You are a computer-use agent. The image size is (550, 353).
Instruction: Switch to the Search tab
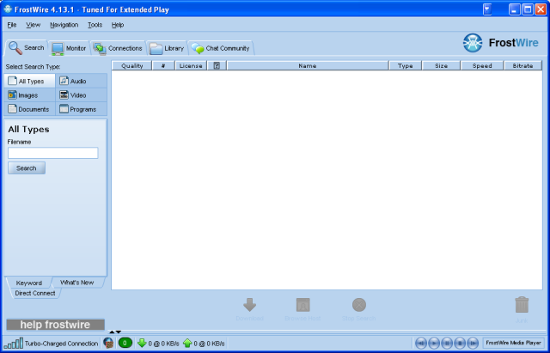tap(27, 48)
